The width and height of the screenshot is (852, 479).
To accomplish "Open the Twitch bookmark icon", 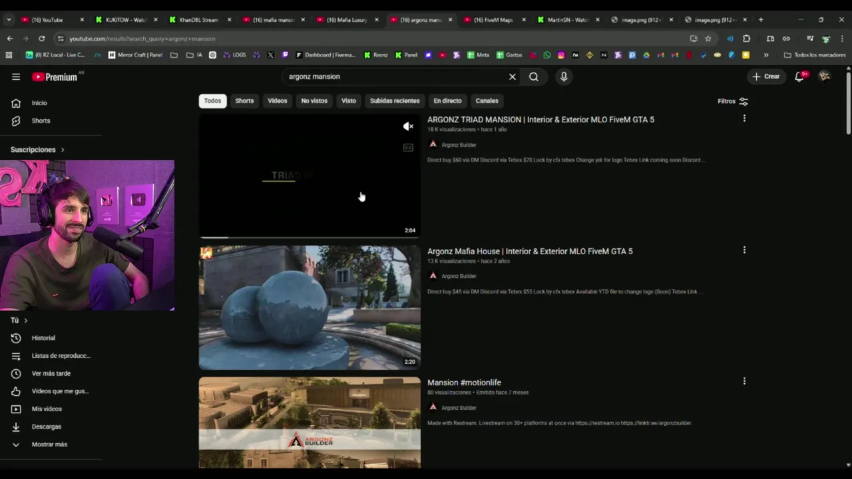I will pos(285,55).
